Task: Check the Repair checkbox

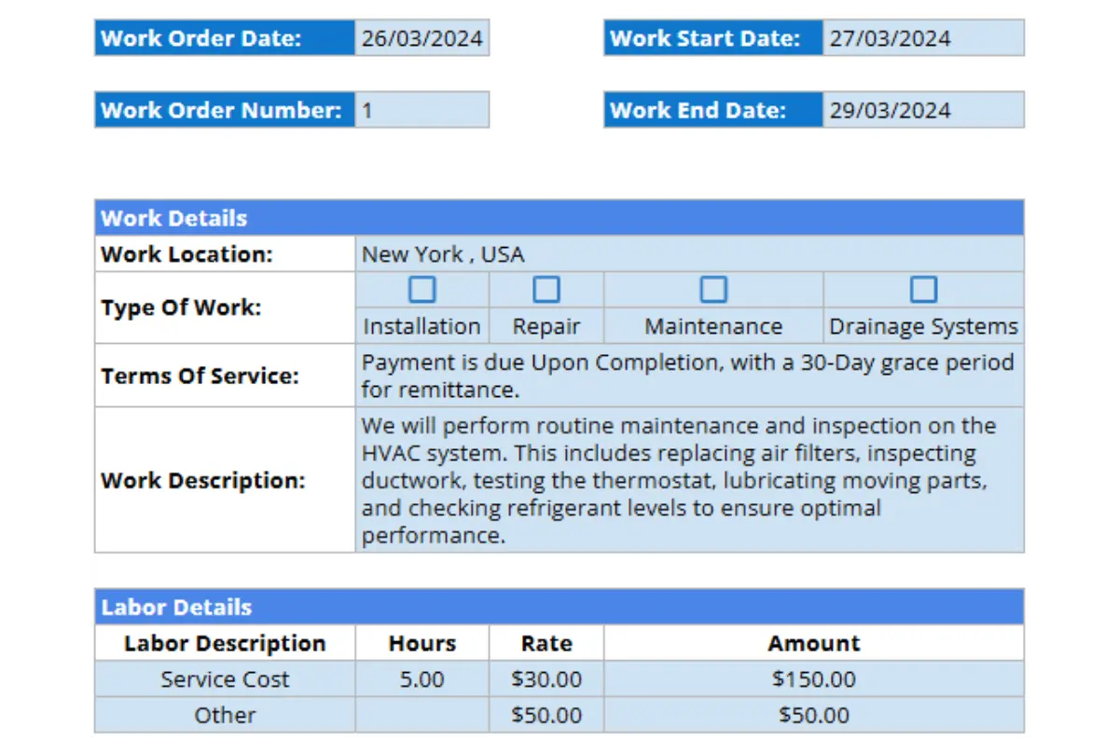Action: [546, 290]
